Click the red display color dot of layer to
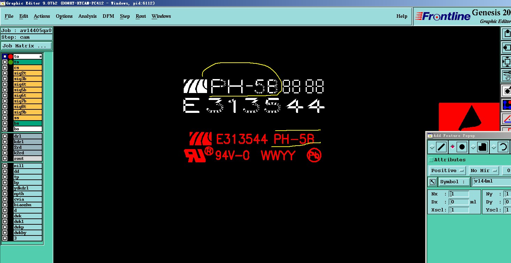The width and height of the screenshot is (511, 263). 10,56
